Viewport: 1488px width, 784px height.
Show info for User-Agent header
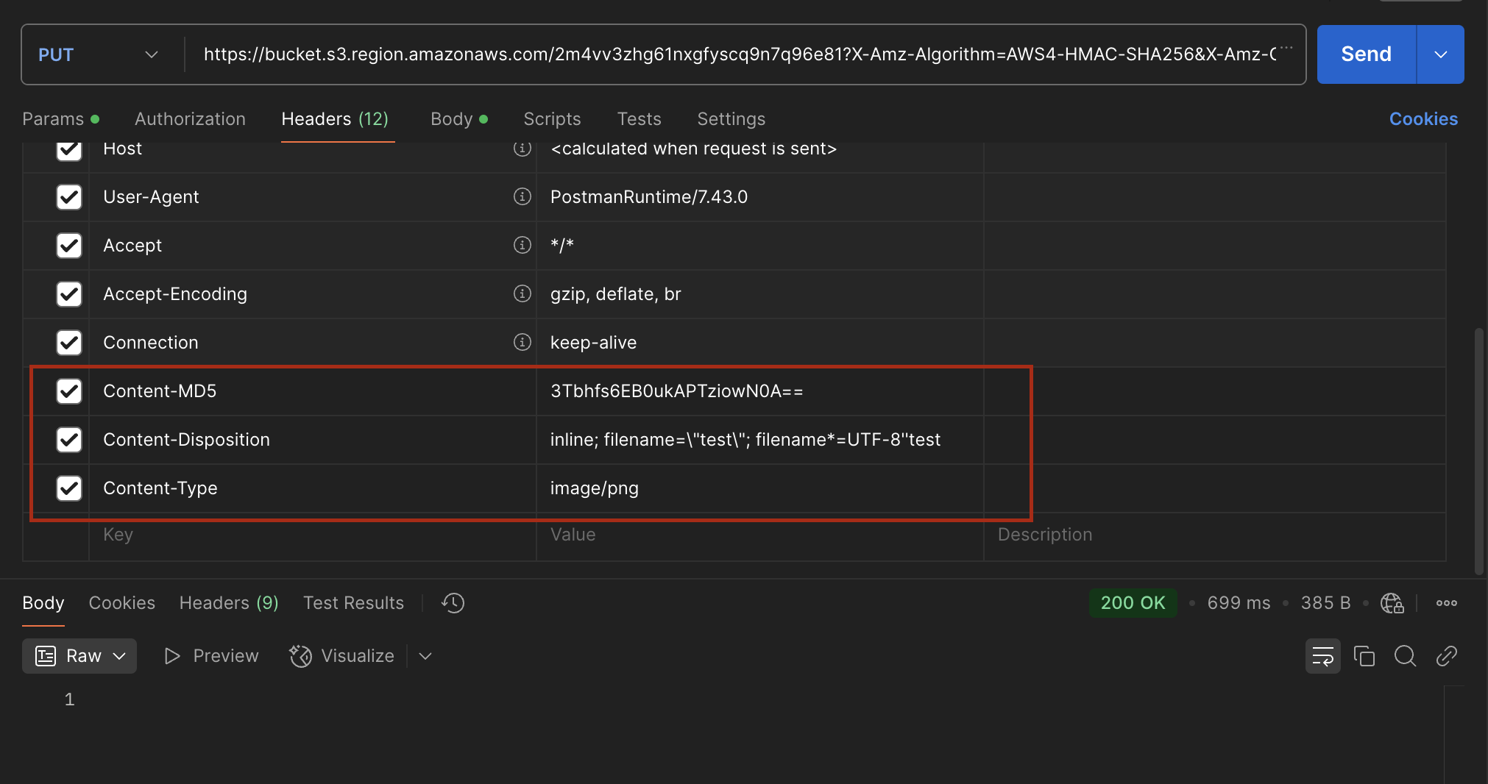coord(522,196)
